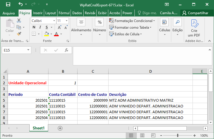Open the Exibir ribbon tab
Screen dimensions: 214x139
click(x=102, y=13)
